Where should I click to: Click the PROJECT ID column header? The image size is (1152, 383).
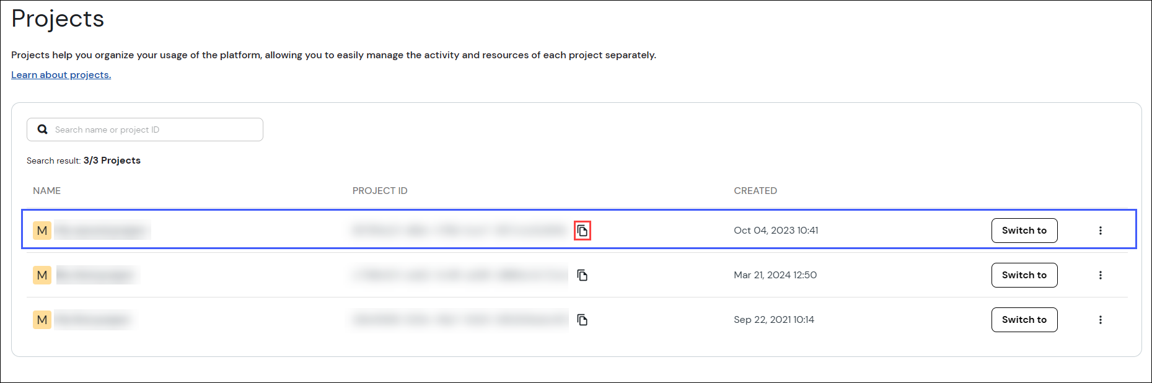pos(380,191)
